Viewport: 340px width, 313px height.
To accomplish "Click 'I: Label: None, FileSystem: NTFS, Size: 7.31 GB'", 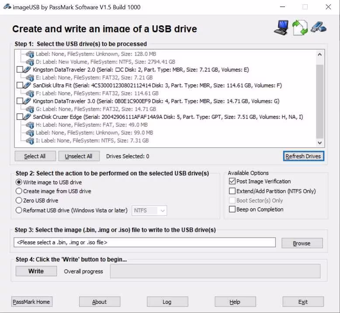I will pos(92,141).
